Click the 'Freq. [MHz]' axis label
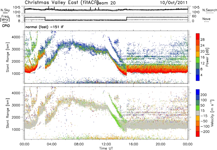 pos(5,18)
